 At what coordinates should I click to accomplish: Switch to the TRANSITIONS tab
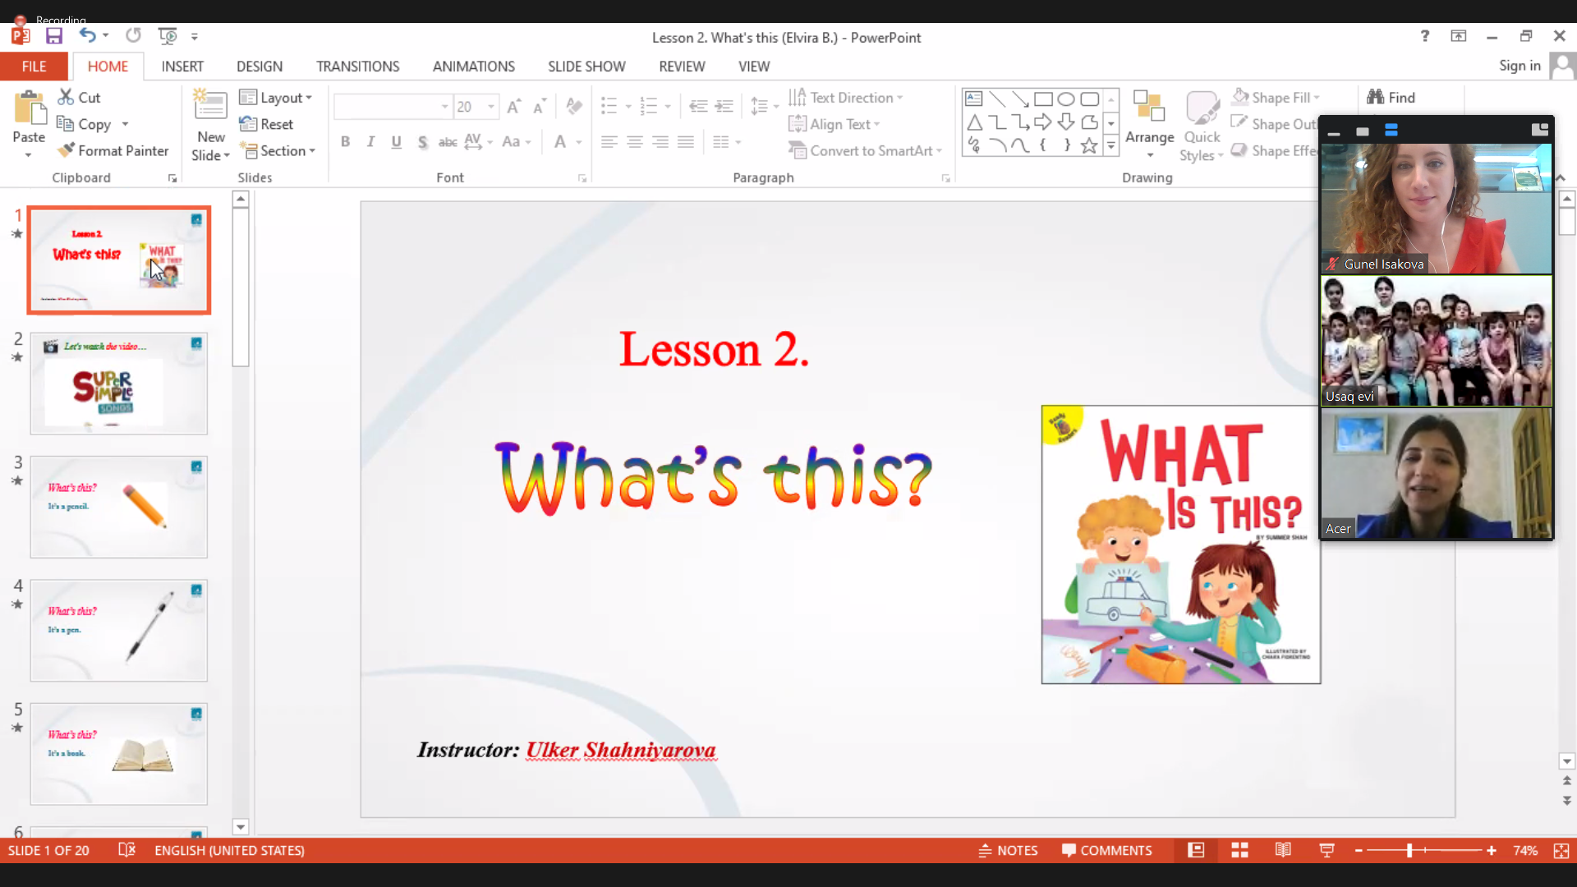tap(358, 67)
